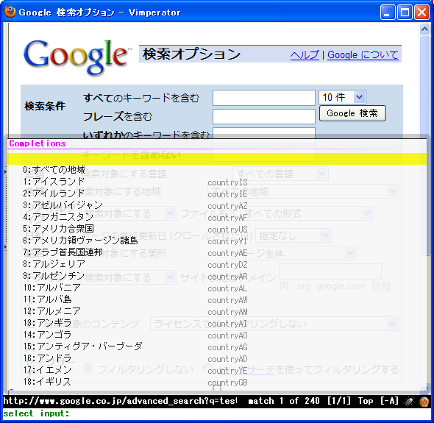Select completion 16:アンドラ
This screenshot has width=434, height=423.
(47, 358)
